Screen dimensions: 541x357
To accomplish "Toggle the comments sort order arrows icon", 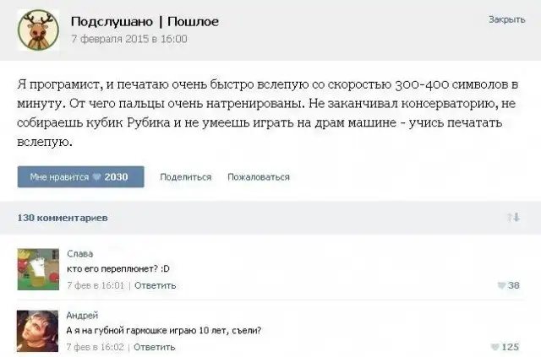I will pyautogui.click(x=512, y=218).
